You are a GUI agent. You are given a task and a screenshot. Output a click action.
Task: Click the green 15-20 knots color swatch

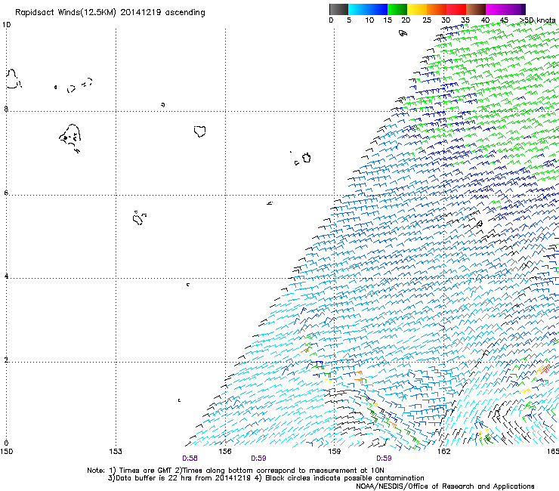tap(397, 9)
